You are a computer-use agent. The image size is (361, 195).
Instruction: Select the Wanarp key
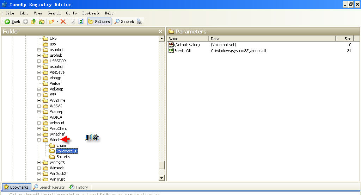56,112
